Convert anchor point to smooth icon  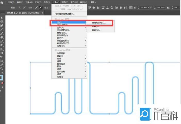click(24, 8)
